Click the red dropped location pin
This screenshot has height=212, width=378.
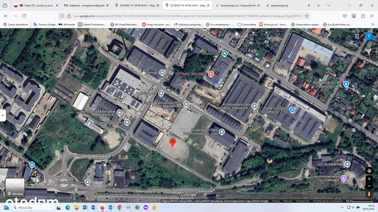pyautogui.click(x=173, y=142)
